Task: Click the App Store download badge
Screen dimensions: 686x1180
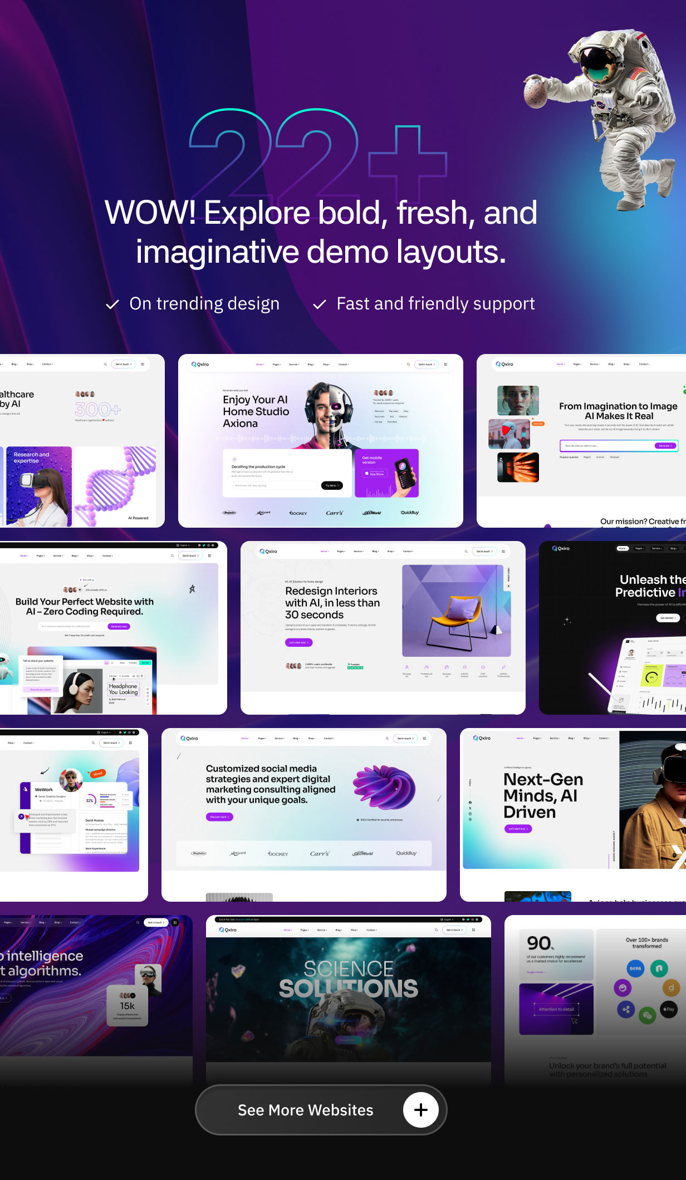Action: tap(374, 474)
